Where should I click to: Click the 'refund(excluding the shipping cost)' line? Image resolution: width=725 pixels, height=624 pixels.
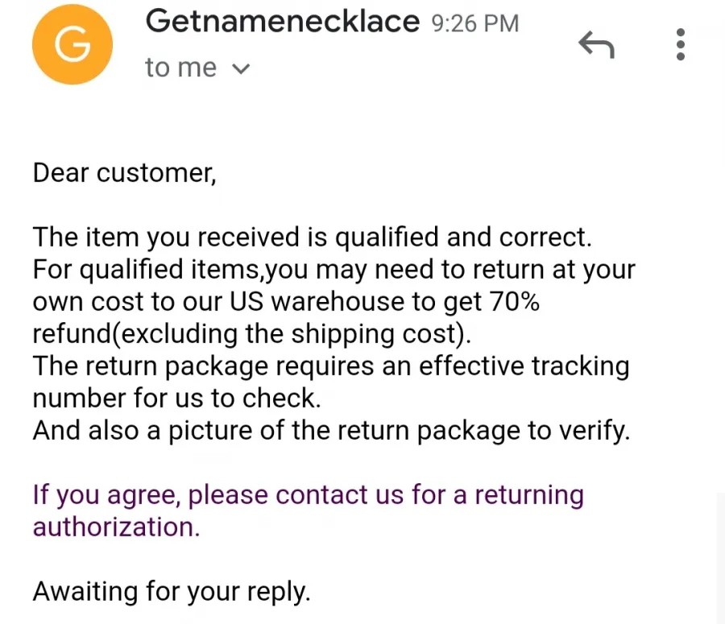coord(252,334)
